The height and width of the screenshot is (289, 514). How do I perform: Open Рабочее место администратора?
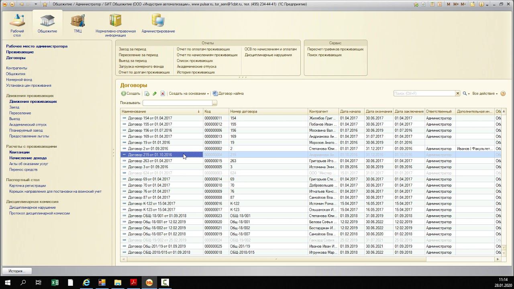pos(37,46)
